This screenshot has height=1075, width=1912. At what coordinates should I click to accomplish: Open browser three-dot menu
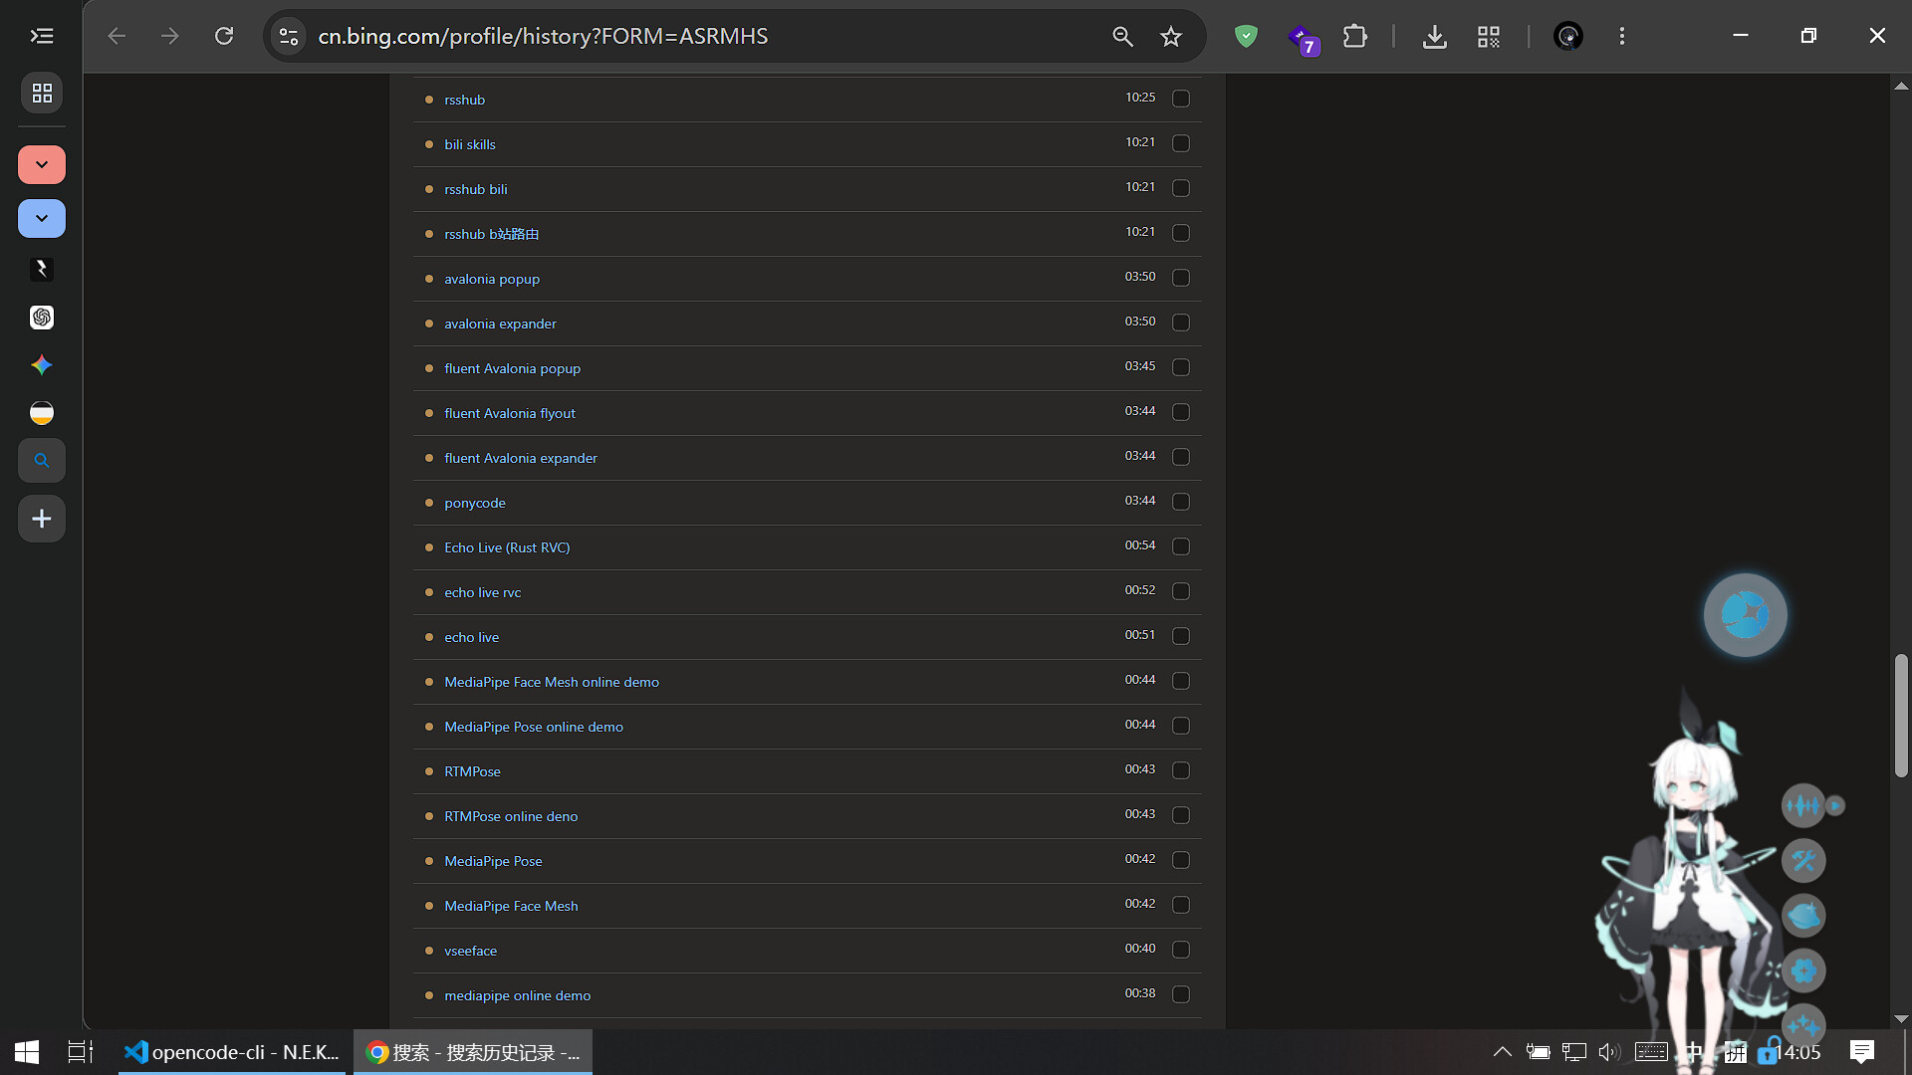point(1622,36)
